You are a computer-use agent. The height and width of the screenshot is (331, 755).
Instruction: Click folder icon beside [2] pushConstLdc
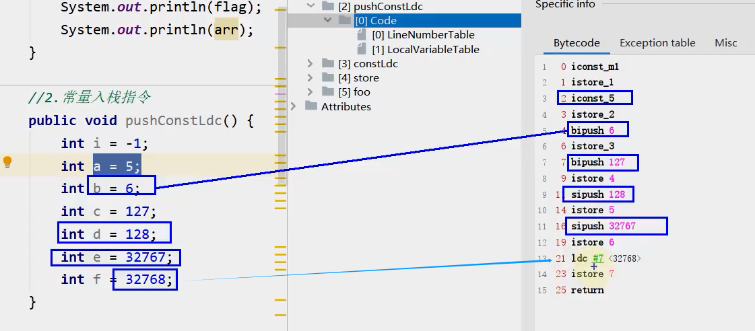[328, 6]
